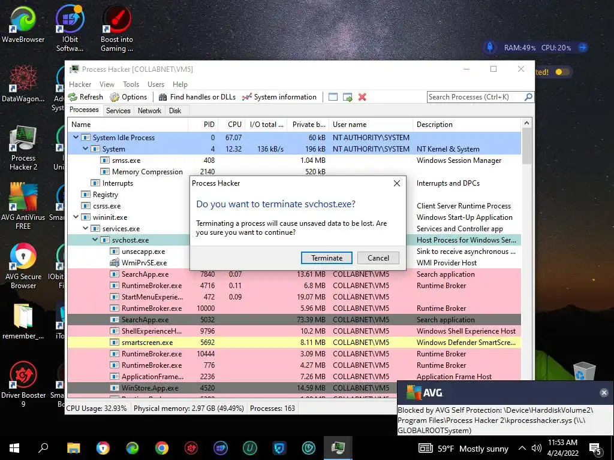The height and width of the screenshot is (460, 614).
Task: Open IObit Software Updater desktop icon
Action: (x=70, y=28)
